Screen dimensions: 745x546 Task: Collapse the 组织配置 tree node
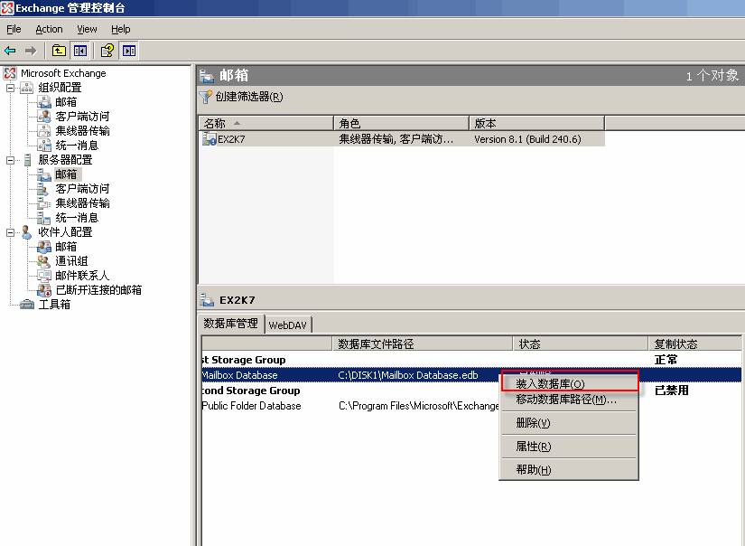tap(11, 88)
